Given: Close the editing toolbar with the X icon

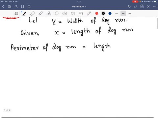Looking at the screenshot, I should click(x=148, y=7).
